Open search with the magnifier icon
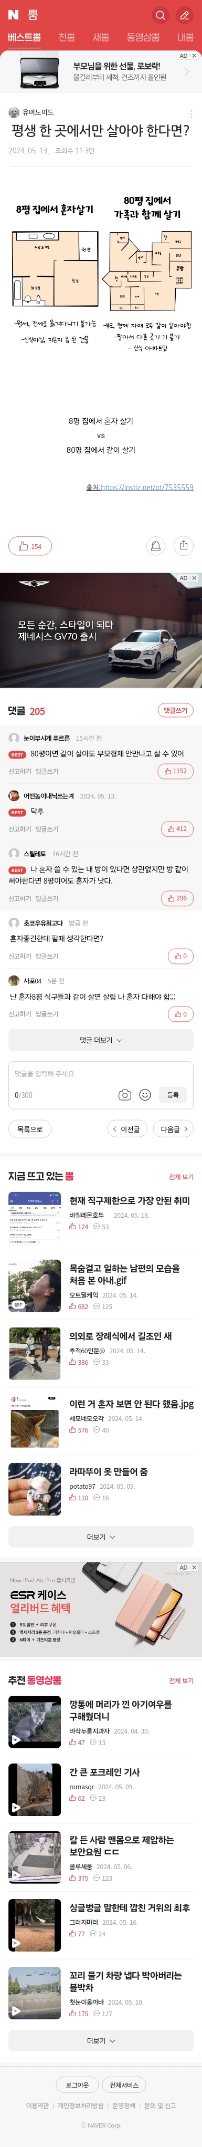Viewport: 202px width, 2147px height. pyautogui.click(x=161, y=15)
